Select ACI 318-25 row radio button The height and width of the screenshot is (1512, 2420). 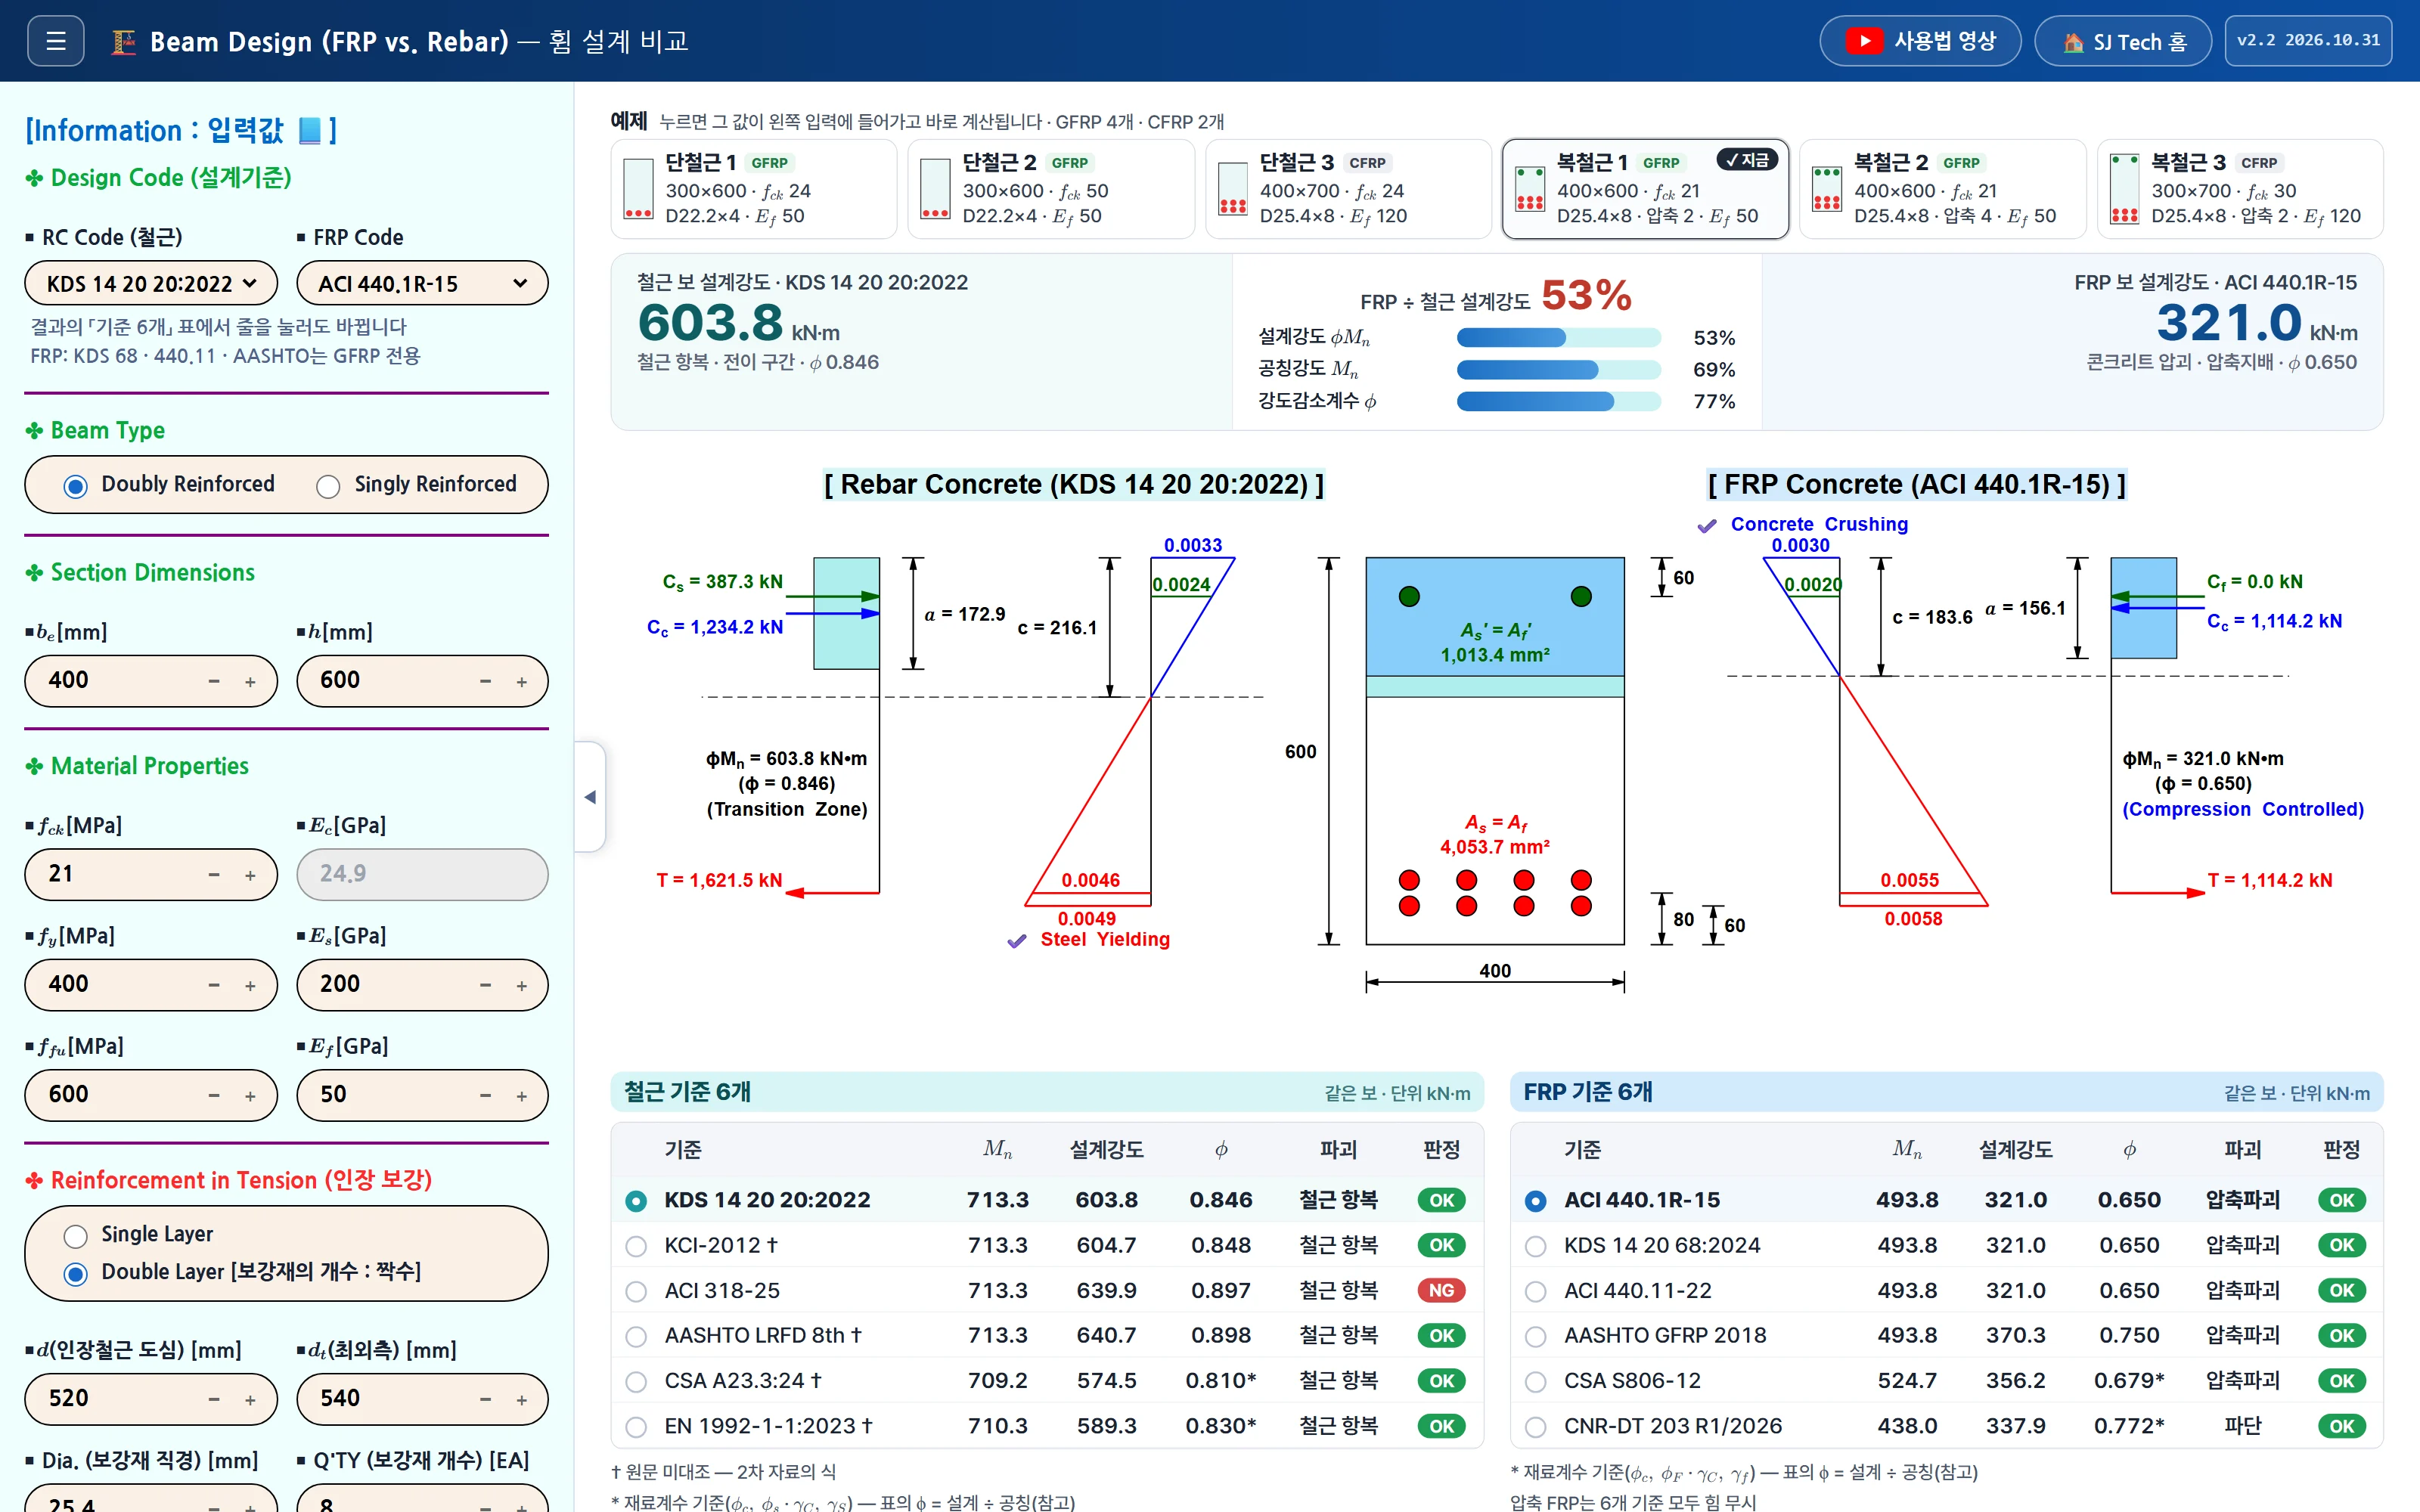636,1291
